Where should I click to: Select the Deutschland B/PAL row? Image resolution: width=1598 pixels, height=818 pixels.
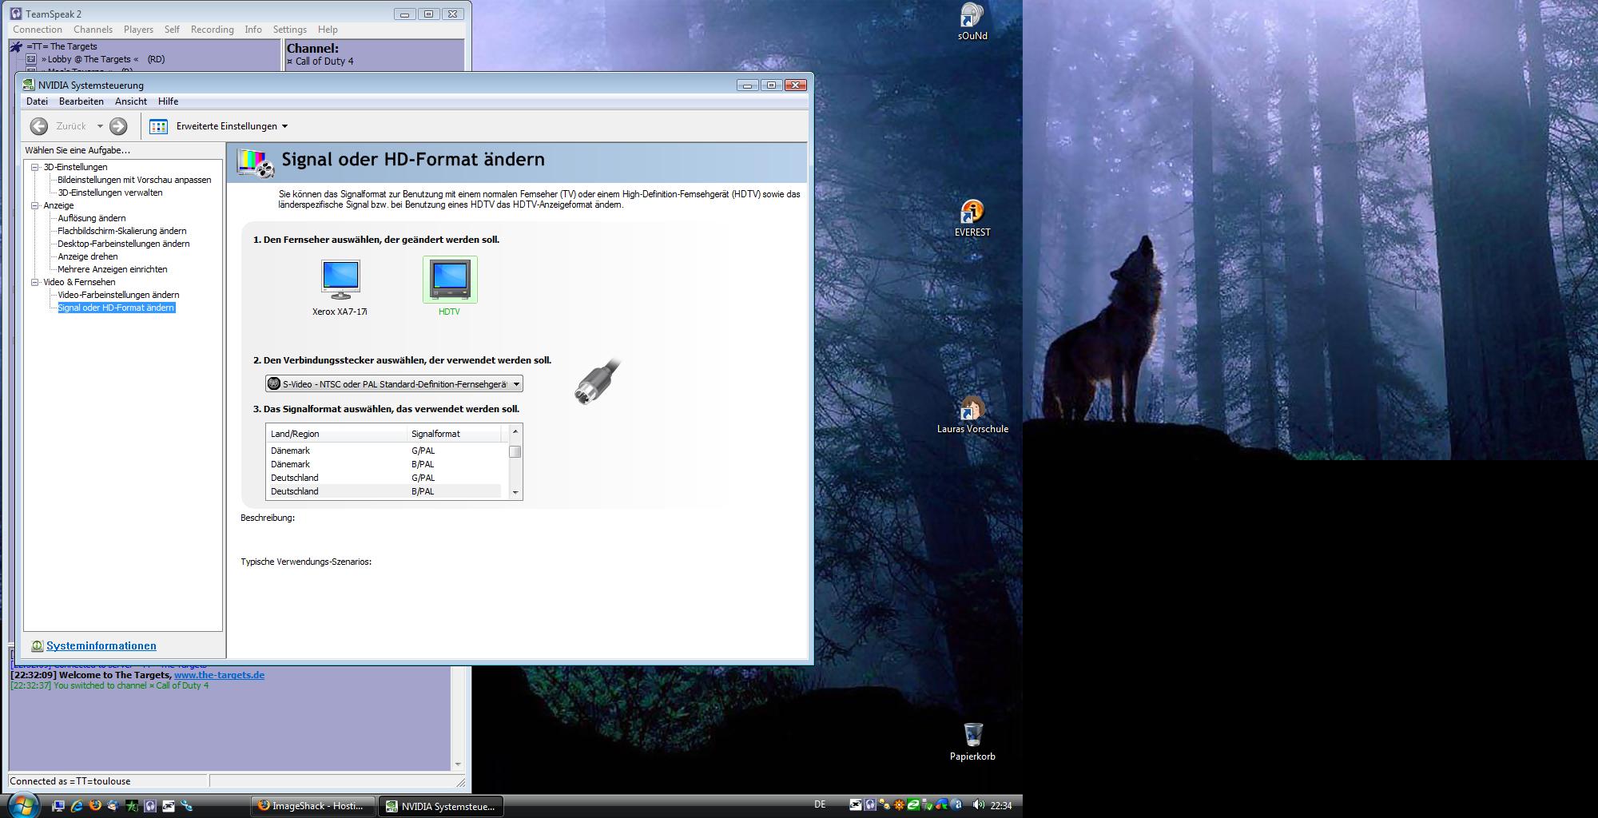[x=384, y=491]
